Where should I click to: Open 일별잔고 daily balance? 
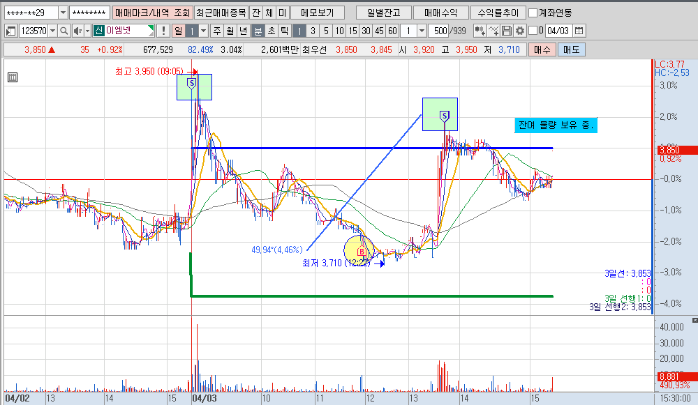383,13
